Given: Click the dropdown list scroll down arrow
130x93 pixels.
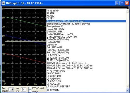Looking at the screenshot, I should (128, 86).
